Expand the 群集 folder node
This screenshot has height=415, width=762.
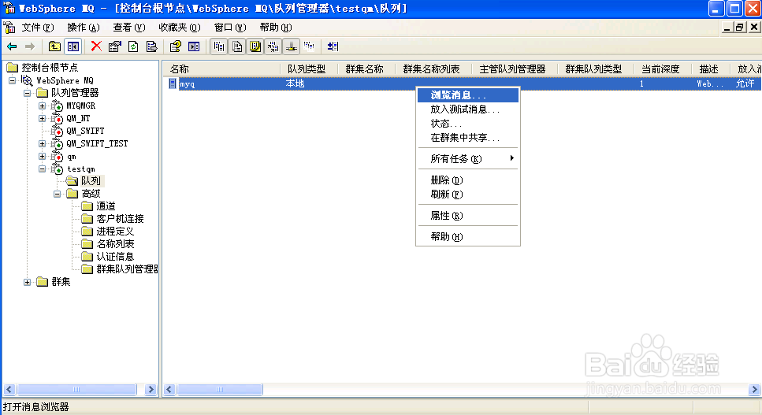point(28,282)
